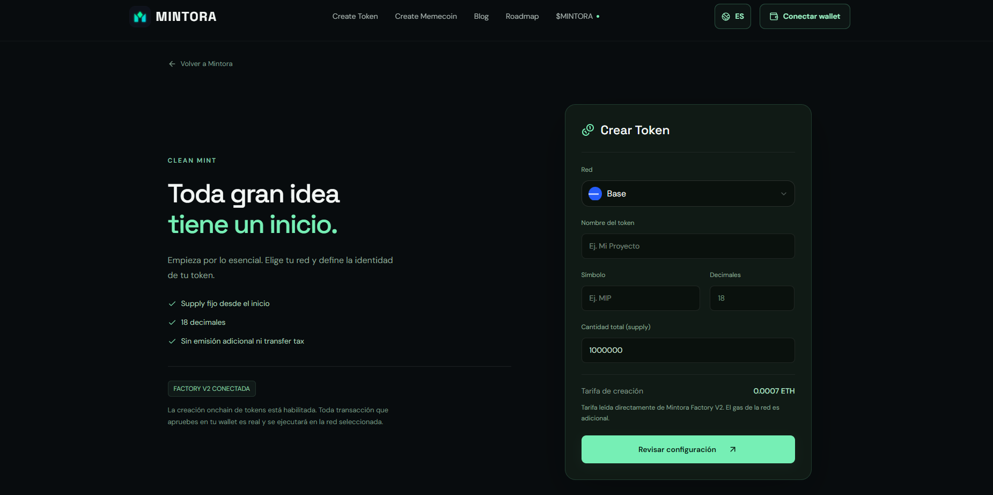Click the globe language icon
This screenshot has width=993, height=495.
pyautogui.click(x=726, y=17)
